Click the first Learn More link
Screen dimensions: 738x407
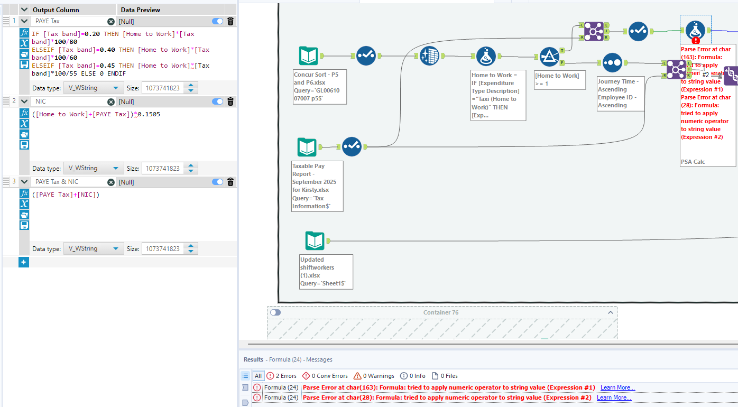(616, 387)
